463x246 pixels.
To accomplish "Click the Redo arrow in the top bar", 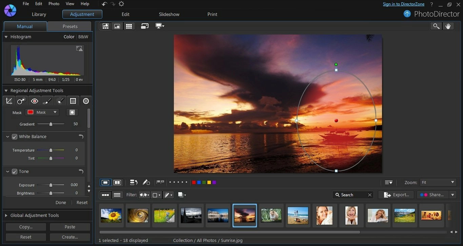I will coord(113,4).
